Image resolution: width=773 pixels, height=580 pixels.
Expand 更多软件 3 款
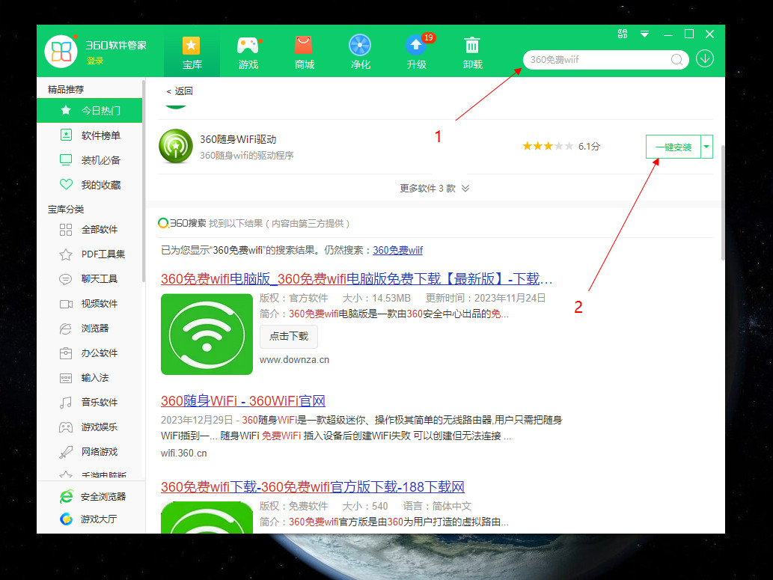(x=434, y=189)
